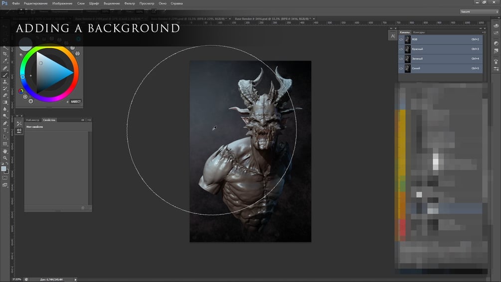Swap foreground and background colors

pyautogui.click(x=7, y=164)
